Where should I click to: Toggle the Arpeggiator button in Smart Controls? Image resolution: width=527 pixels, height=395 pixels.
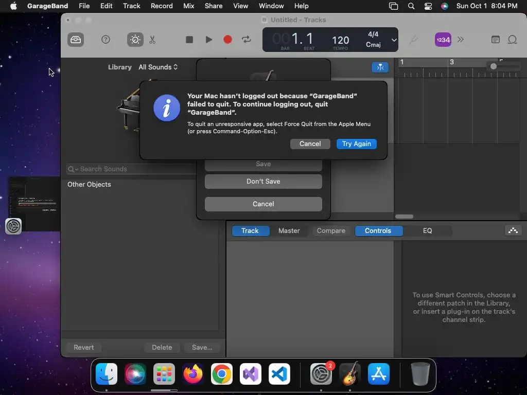click(x=513, y=231)
